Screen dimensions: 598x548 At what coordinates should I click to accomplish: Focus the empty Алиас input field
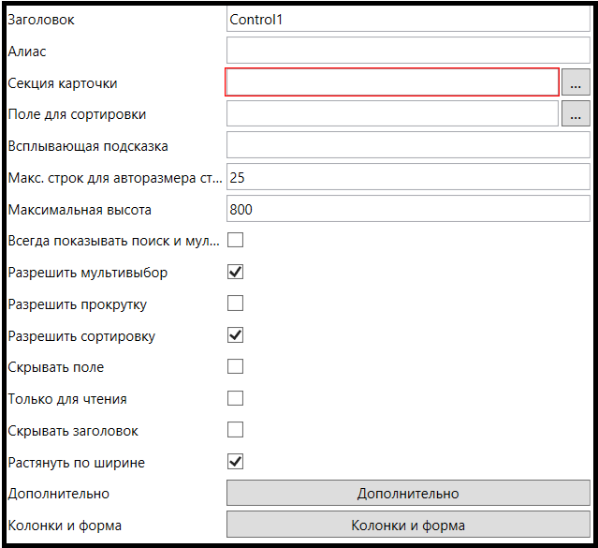(408, 51)
